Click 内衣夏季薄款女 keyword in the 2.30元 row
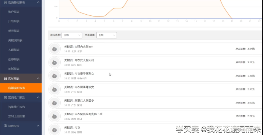The height and width of the screenshot is (135, 263). 84,87
